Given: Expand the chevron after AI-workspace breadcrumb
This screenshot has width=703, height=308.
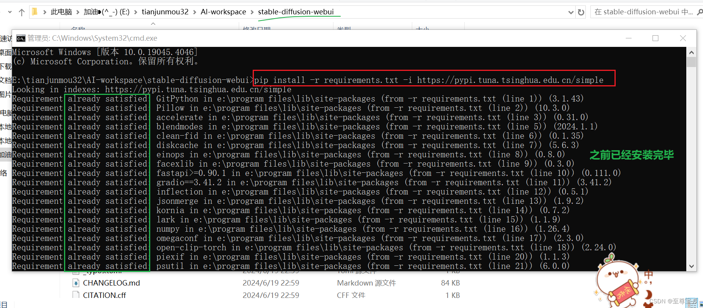Looking at the screenshot, I should (252, 12).
